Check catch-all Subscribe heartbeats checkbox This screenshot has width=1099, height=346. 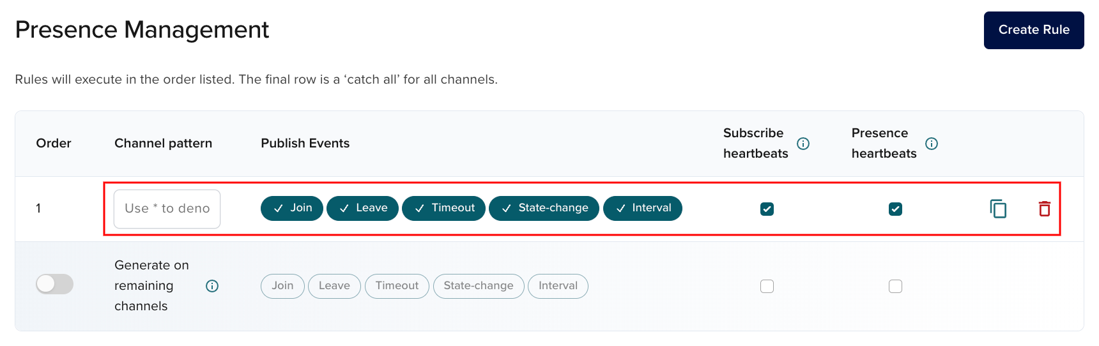pyautogui.click(x=767, y=286)
